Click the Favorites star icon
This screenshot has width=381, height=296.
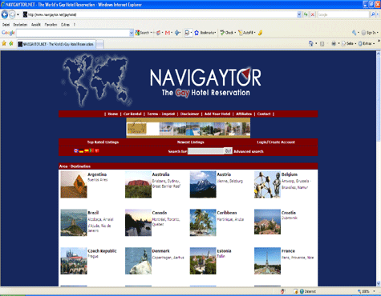click(4, 43)
